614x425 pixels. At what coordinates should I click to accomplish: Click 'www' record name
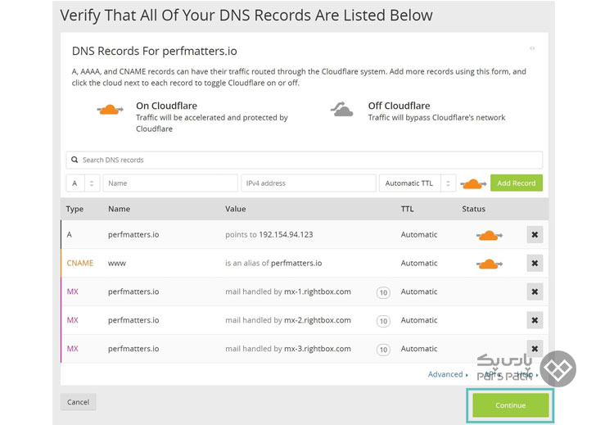pyautogui.click(x=117, y=264)
